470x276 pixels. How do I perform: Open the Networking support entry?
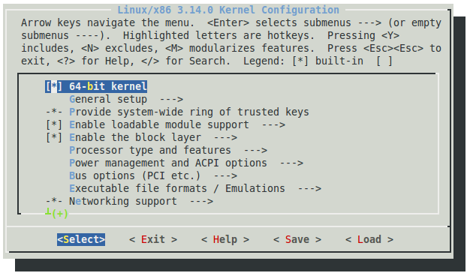pos(141,201)
